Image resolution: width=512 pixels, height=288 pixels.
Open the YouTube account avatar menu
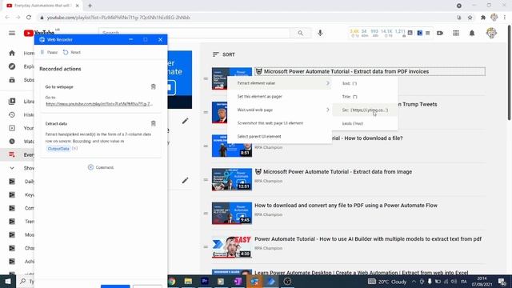pyautogui.click(x=491, y=33)
